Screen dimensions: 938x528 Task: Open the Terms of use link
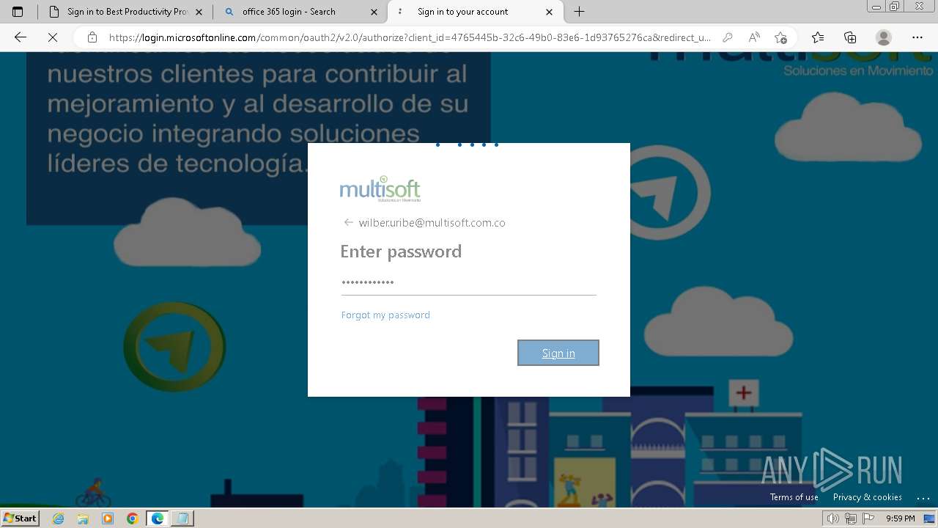click(794, 497)
